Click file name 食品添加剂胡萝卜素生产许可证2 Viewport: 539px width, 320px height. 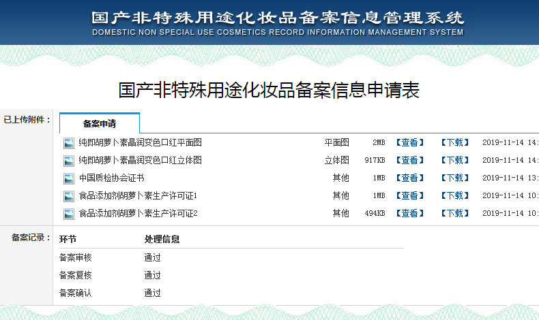[139, 214]
